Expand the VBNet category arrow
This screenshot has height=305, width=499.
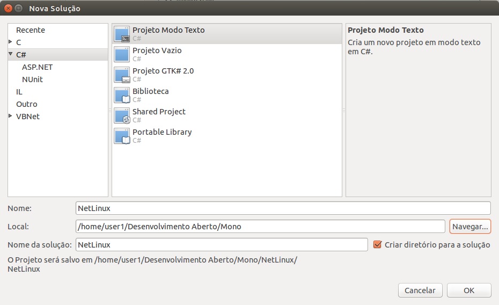[x=11, y=116]
